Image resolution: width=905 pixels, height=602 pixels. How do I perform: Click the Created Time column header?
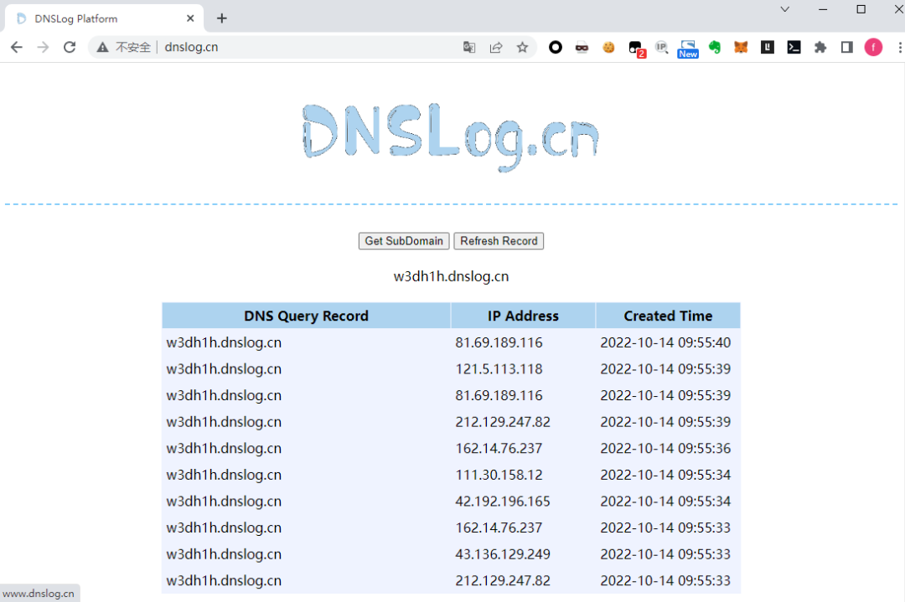click(x=668, y=316)
